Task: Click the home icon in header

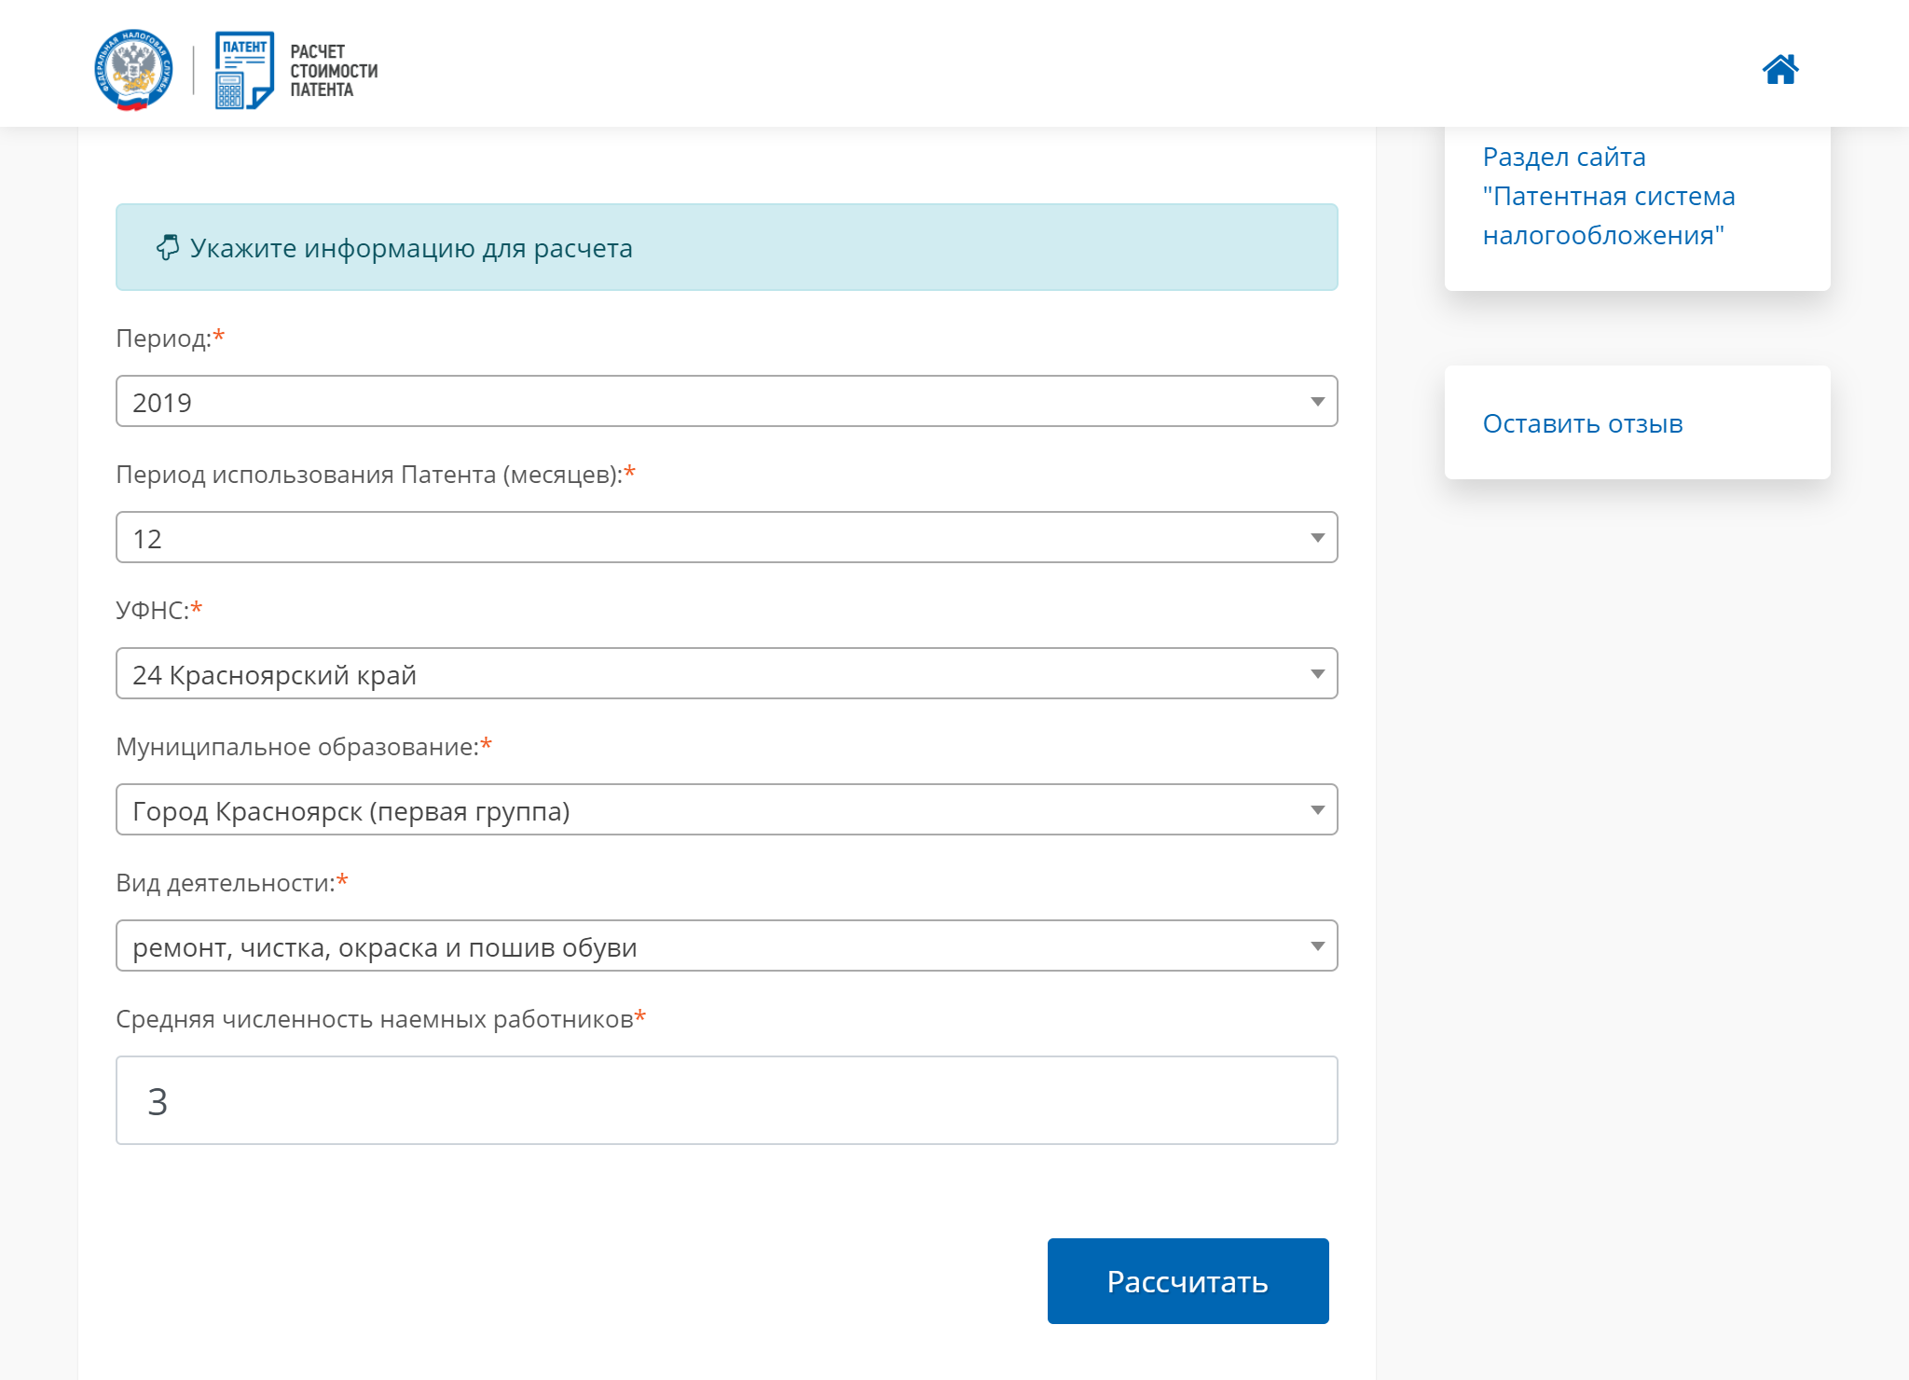Action: 1780,69
